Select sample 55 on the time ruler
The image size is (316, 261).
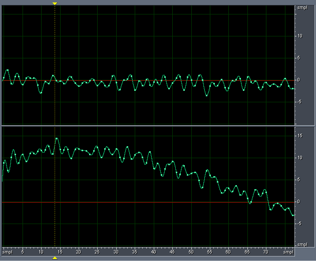coord(210,252)
